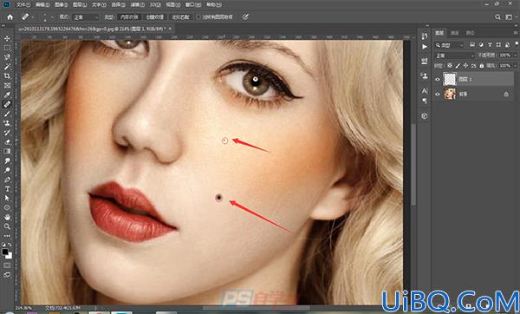Viewport: 520px width, 314px height.
Task: Toggle type layer filter icon
Action: coord(490,45)
